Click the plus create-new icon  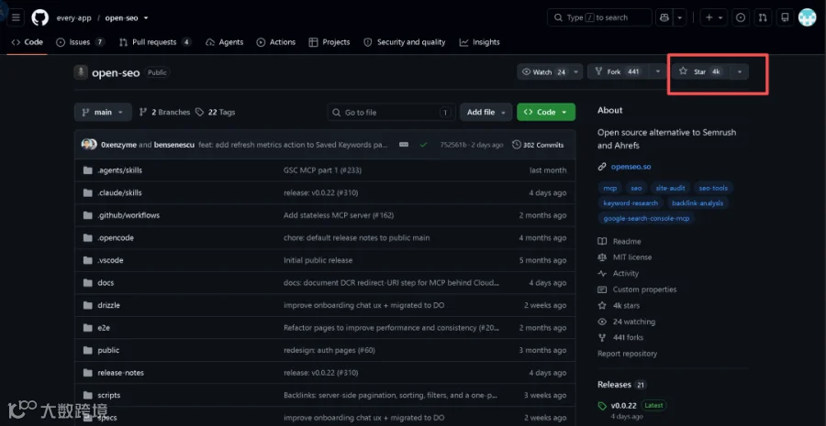click(715, 18)
